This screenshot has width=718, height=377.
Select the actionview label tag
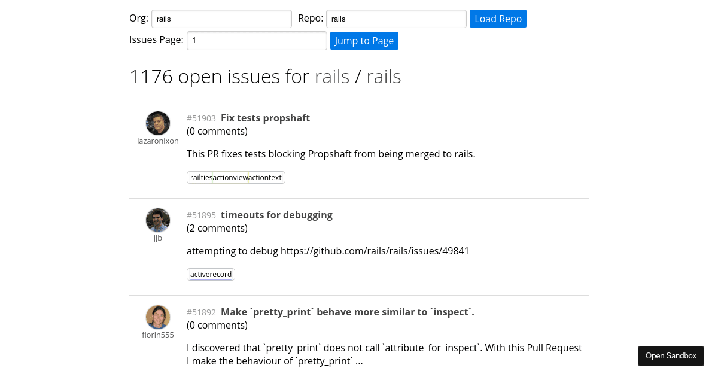tap(230, 177)
